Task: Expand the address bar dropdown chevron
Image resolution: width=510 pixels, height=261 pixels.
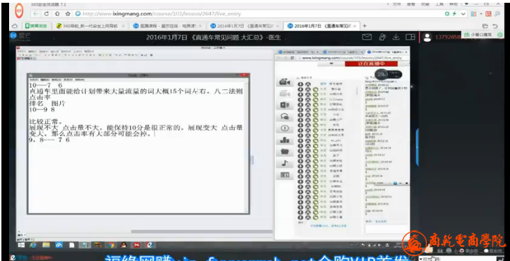Action: tap(463, 14)
